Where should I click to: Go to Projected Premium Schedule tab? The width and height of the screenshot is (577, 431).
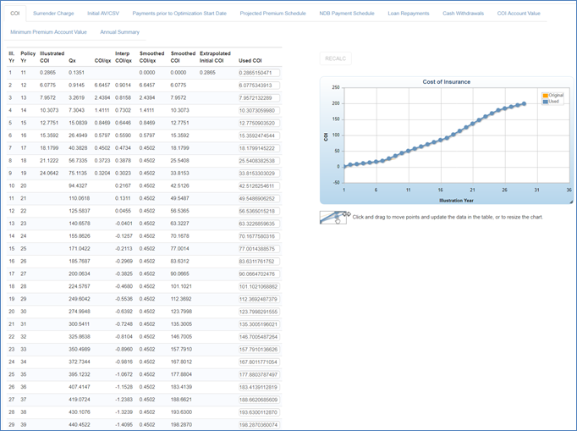[x=272, y=14]
